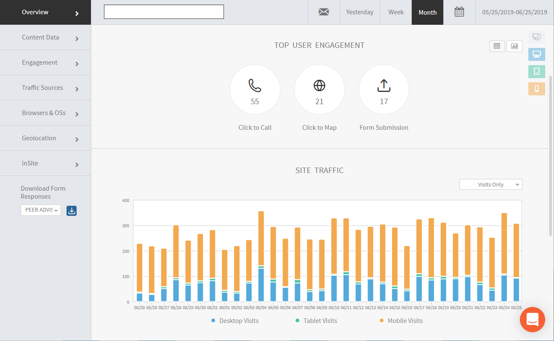Screen dimensions: 554x341
Task: Select the tablet device filter icon
Action: pyautogui.click(x=536, y=71)
